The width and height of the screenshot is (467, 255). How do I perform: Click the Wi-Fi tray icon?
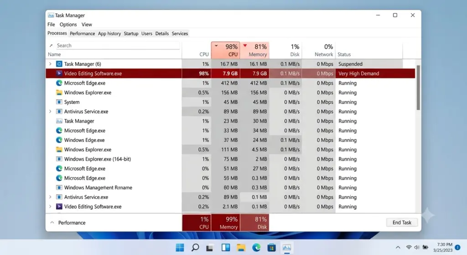click(x=409, y=247)
